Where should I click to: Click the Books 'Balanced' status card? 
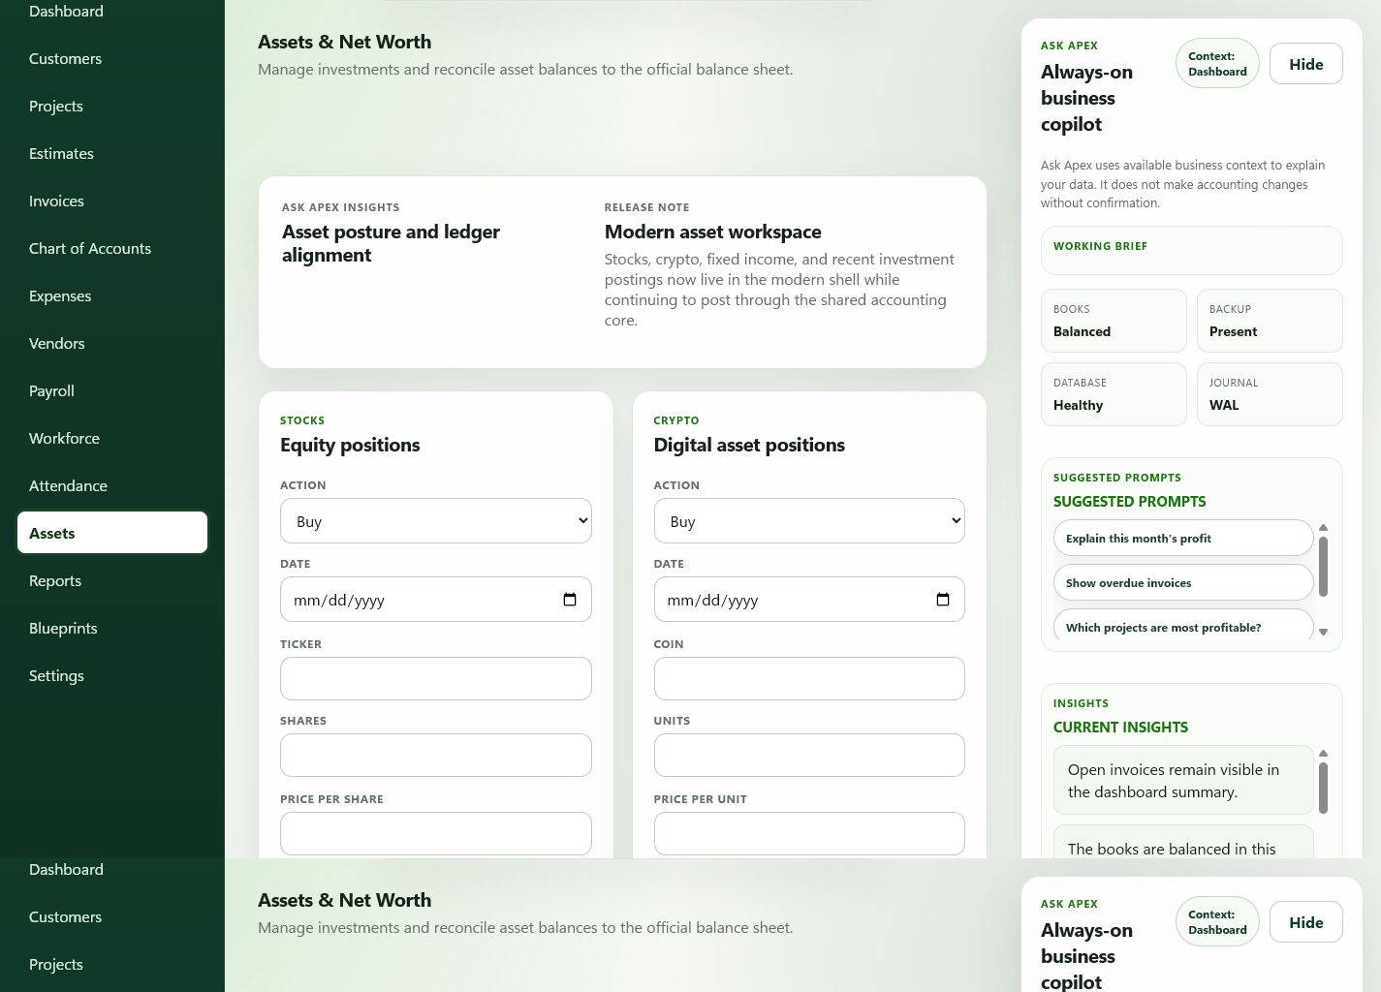point(1114,321)
